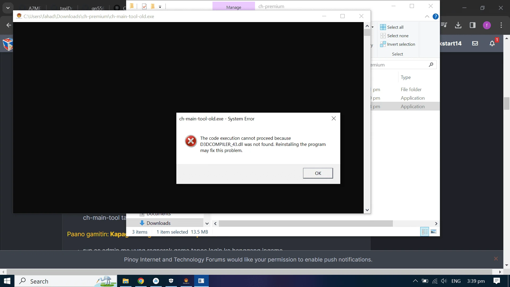Image resolution: width=510 pixels, height=287 pixels.
Task: Open Wi-Fi network settings in the tray
Action: click(x=435, y=281)
